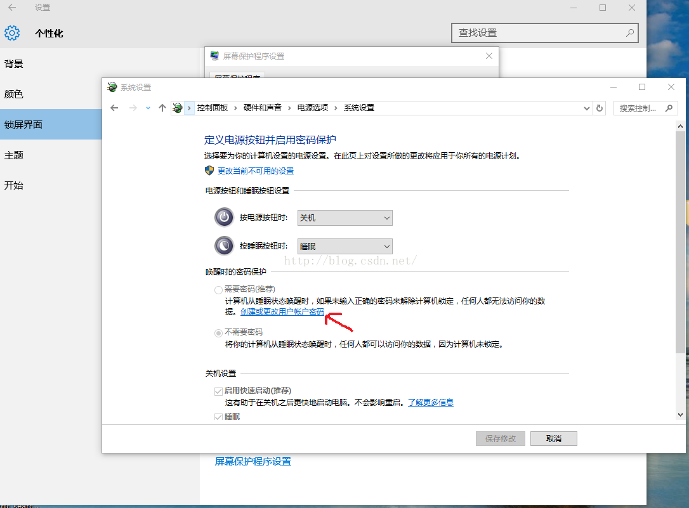Click the search magnifier in the 查找设置 box
689x508 pixels.
(629, 33)
